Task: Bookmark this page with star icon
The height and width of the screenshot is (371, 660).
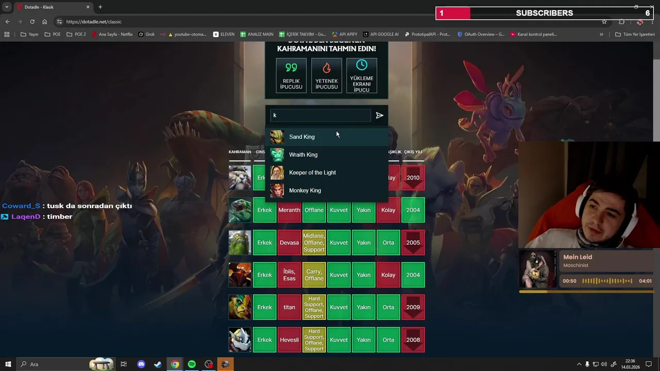Action: [x=604, y=22]
